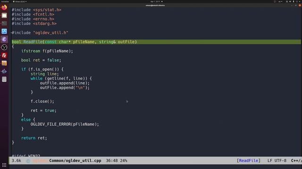
Task: Open OBS Studio from the dock
Action: point(4,47)
